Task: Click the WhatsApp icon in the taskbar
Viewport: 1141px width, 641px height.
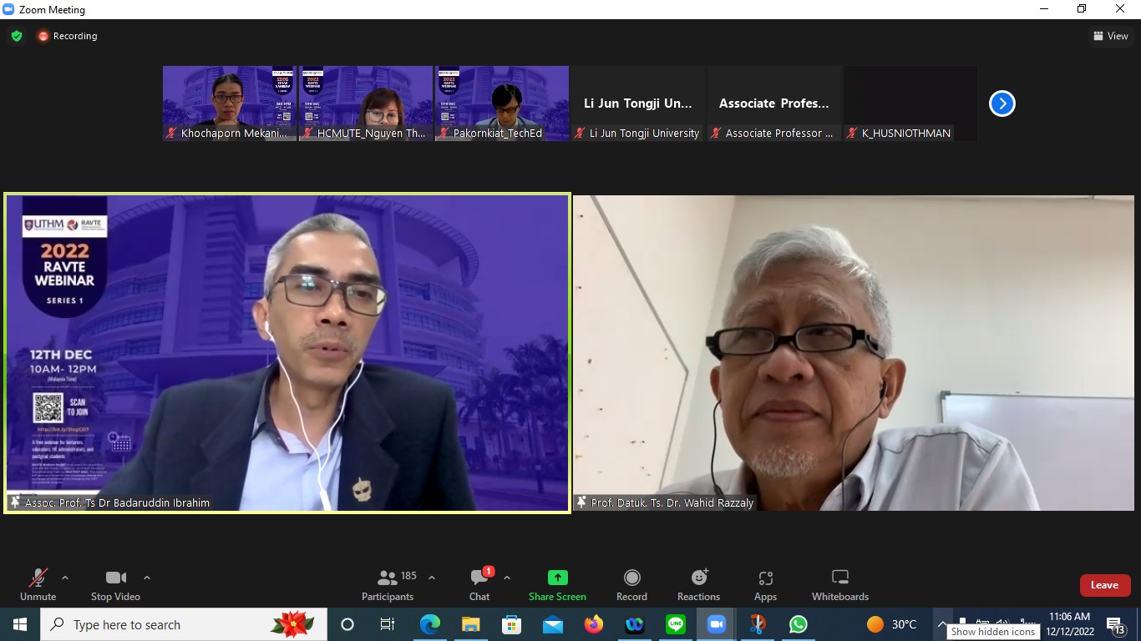Action: point(799,624)
